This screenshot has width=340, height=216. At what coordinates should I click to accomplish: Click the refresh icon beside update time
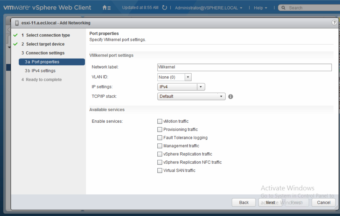click(165, 8)
